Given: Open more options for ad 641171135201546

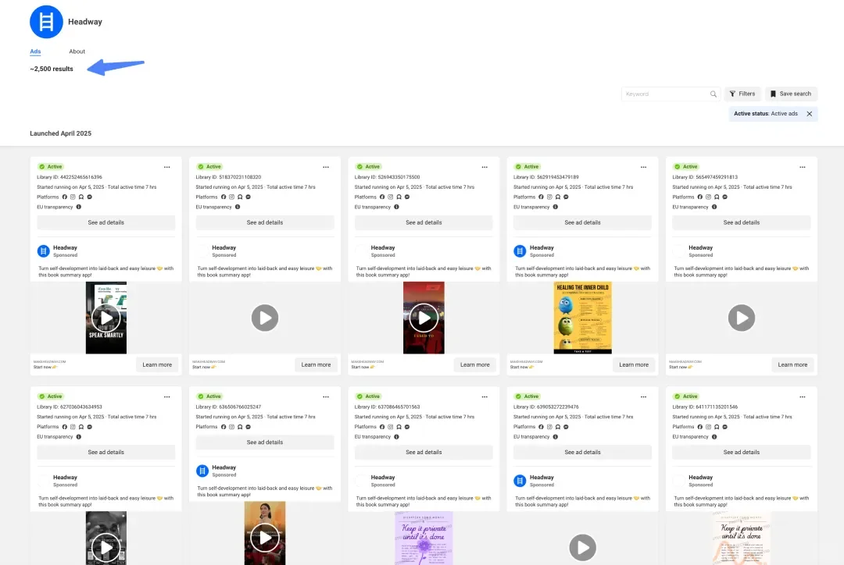Looking at the screenshot, I should 802,396.
